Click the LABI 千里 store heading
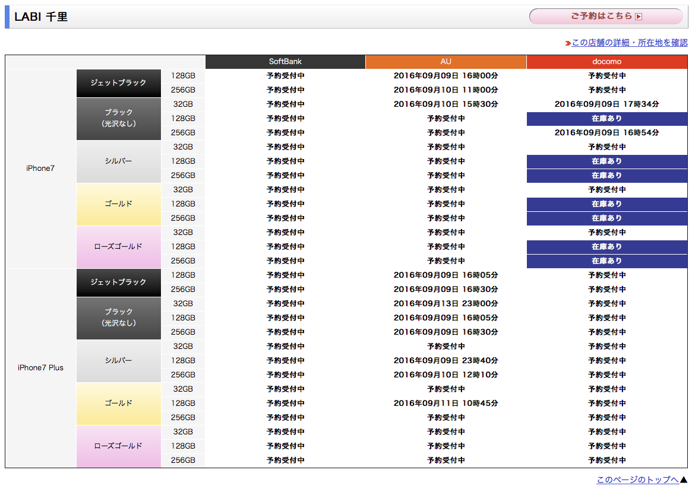 coord(41,17)
